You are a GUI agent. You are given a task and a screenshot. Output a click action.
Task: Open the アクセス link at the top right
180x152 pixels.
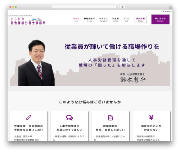click(x=167, y=11)
